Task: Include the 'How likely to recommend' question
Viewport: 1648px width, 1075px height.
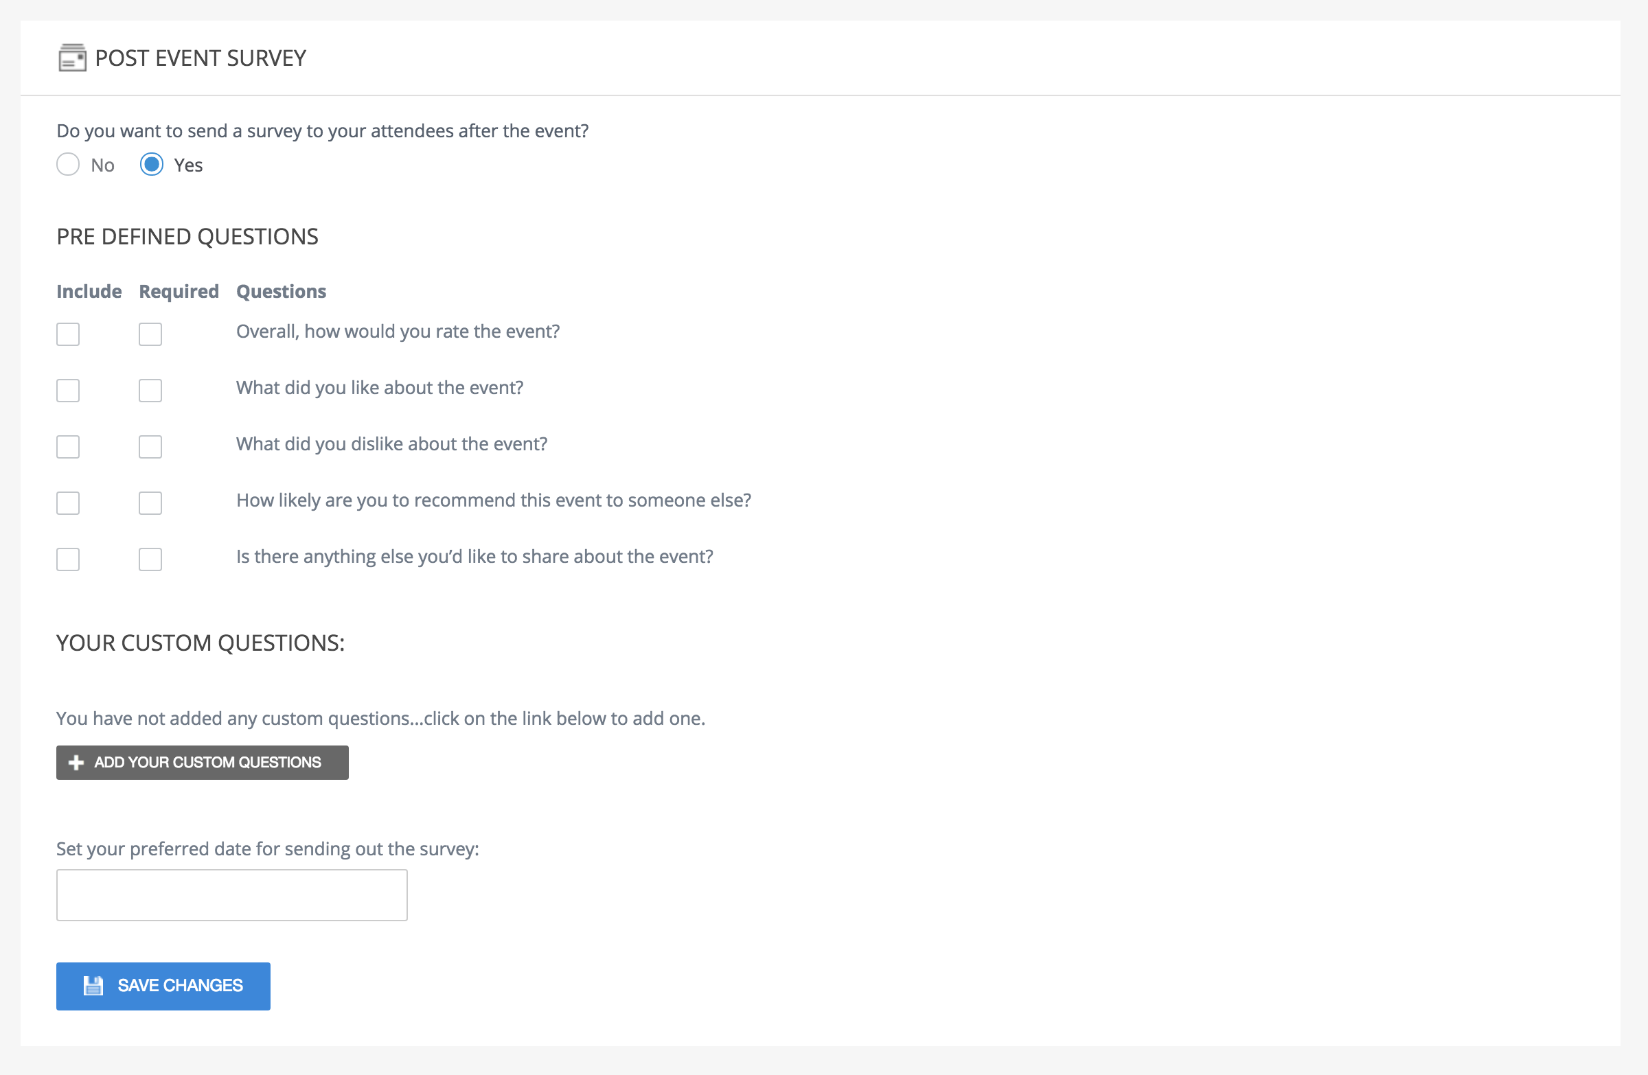Action: point(68,503)
